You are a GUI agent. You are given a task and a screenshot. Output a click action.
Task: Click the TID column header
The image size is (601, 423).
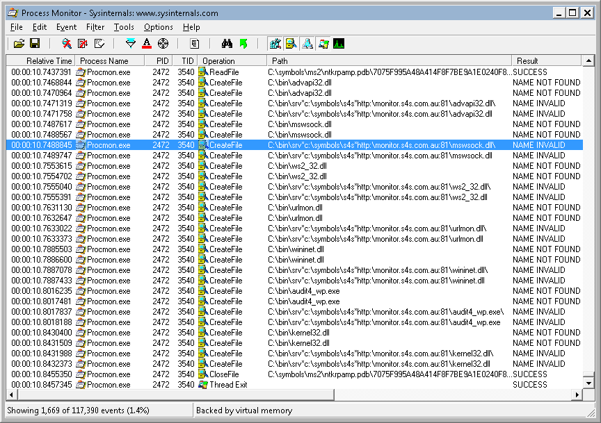[185, 61]
